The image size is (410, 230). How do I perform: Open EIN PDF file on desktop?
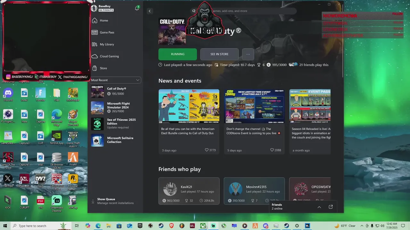pyautogui.click(x=40, y=202)
